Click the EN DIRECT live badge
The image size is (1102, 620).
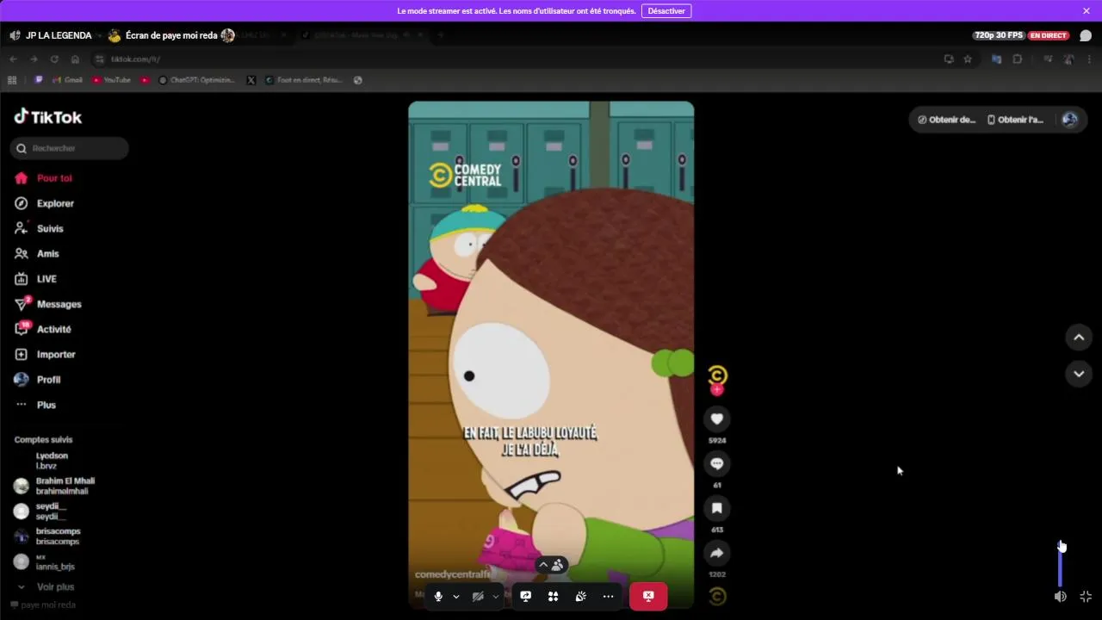pos(1049,35)
